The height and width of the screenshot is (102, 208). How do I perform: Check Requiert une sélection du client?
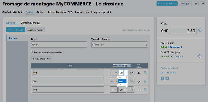point(32,52)
